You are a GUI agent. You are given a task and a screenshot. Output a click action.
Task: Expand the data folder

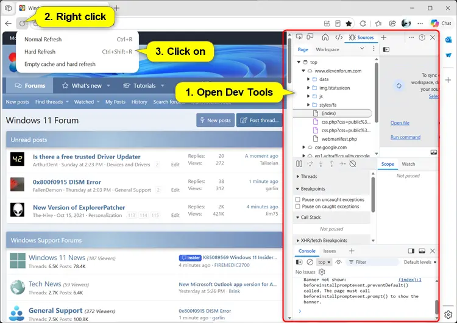tap(308, 79)
